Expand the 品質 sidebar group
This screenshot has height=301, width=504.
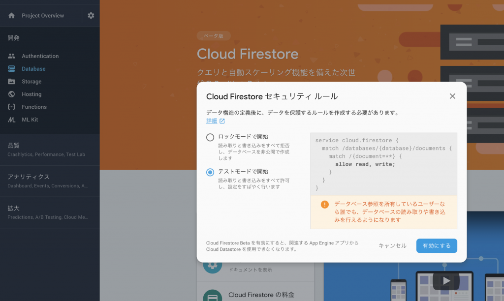pos(50,150)
